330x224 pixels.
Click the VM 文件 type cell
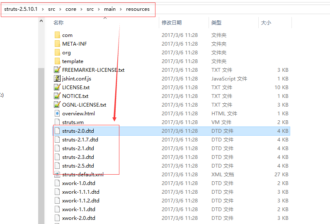coord(221,122)
